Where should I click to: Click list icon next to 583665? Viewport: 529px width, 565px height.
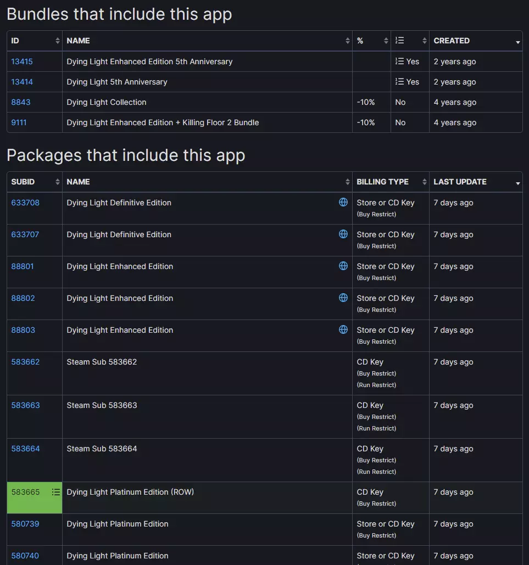pyautogui.click(x=56, y=492)
